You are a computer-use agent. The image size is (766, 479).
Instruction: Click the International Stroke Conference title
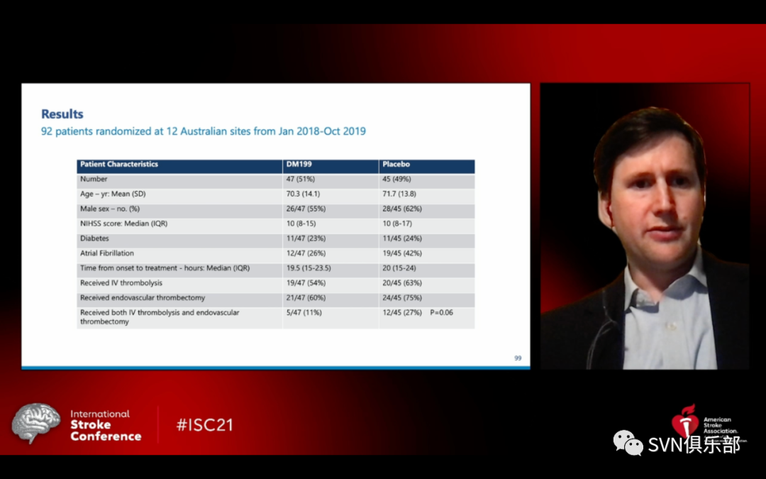106,425
